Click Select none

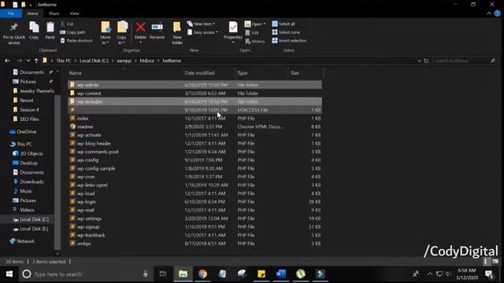(x=286, y=32)
